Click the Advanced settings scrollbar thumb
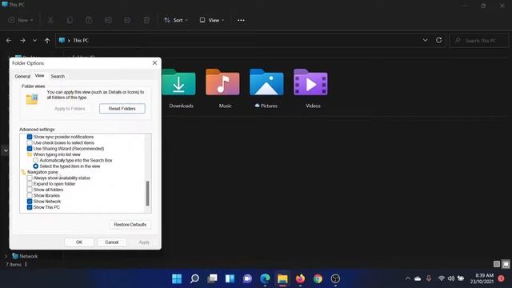The width and height of the screenshot is (512, 288). coord(147,193)
